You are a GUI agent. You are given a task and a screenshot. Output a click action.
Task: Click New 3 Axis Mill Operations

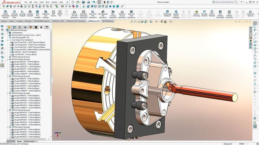pos(93,14)
